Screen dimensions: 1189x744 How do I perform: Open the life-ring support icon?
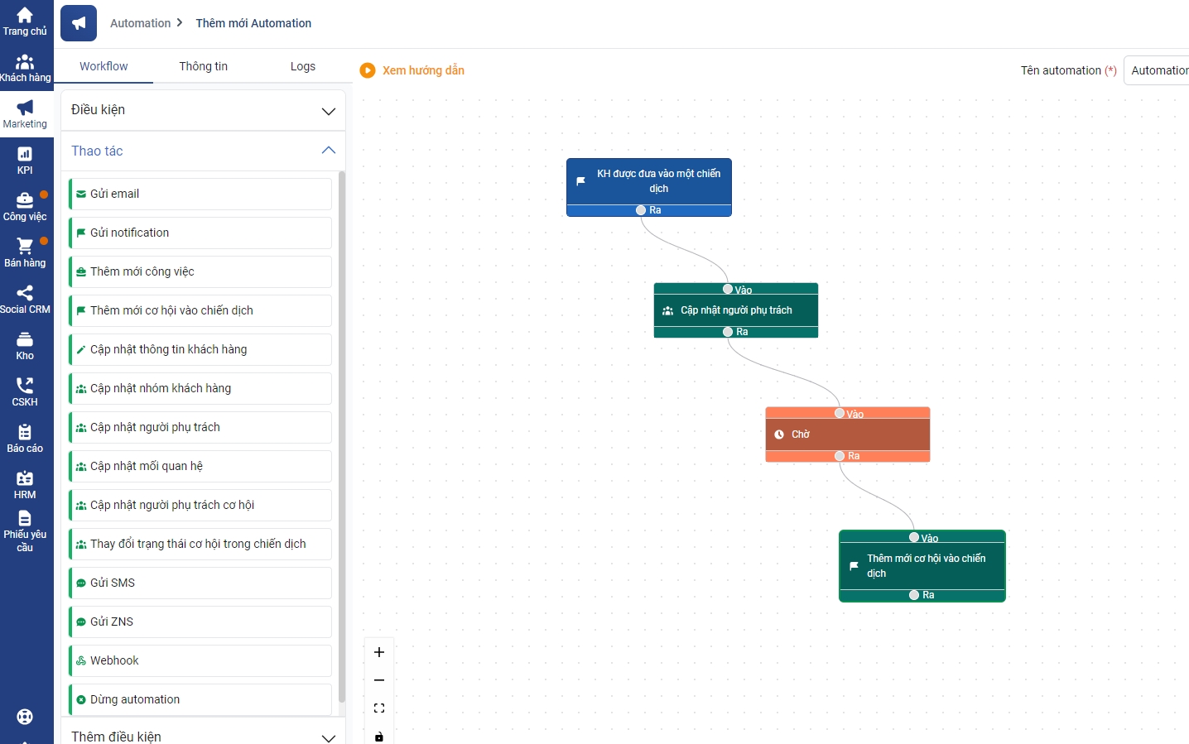tap(25, 717)
